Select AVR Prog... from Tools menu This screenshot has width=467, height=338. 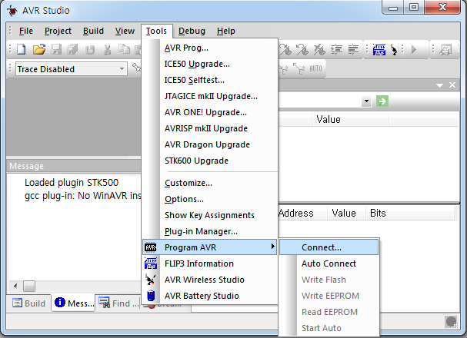pos(210,48)
